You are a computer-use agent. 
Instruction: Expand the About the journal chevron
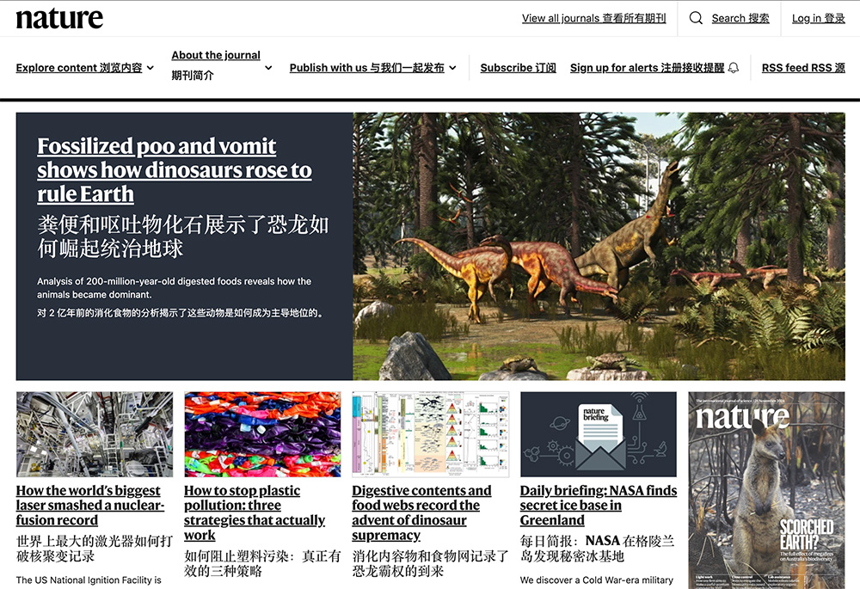click(x=268, y=68)
